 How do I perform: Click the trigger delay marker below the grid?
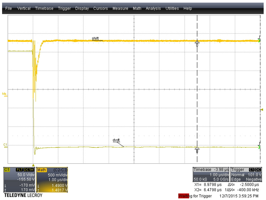[33, 165]
